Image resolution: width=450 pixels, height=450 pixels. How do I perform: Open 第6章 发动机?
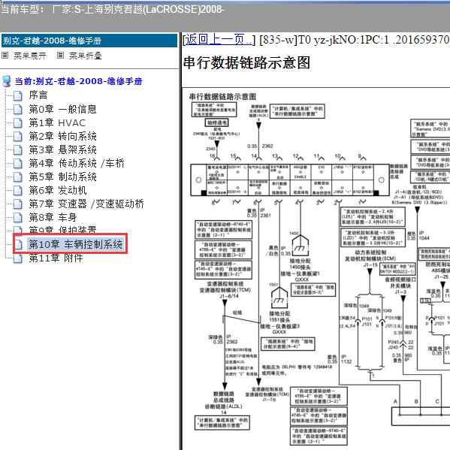(58, 190)
